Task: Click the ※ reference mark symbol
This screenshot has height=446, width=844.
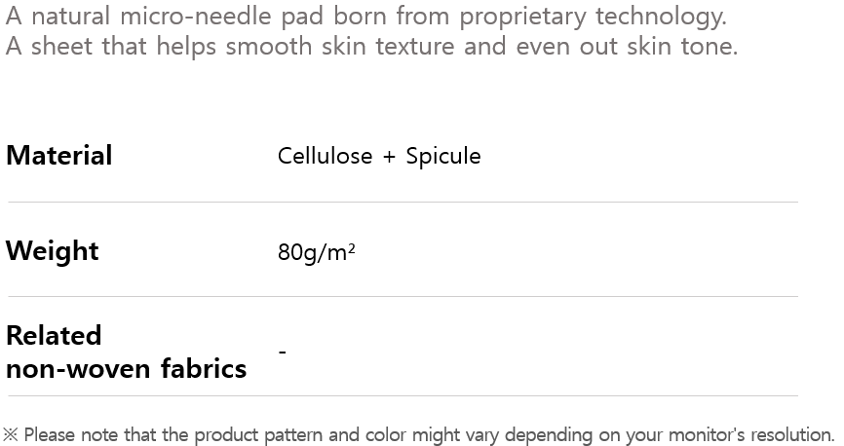Action: 11,434
